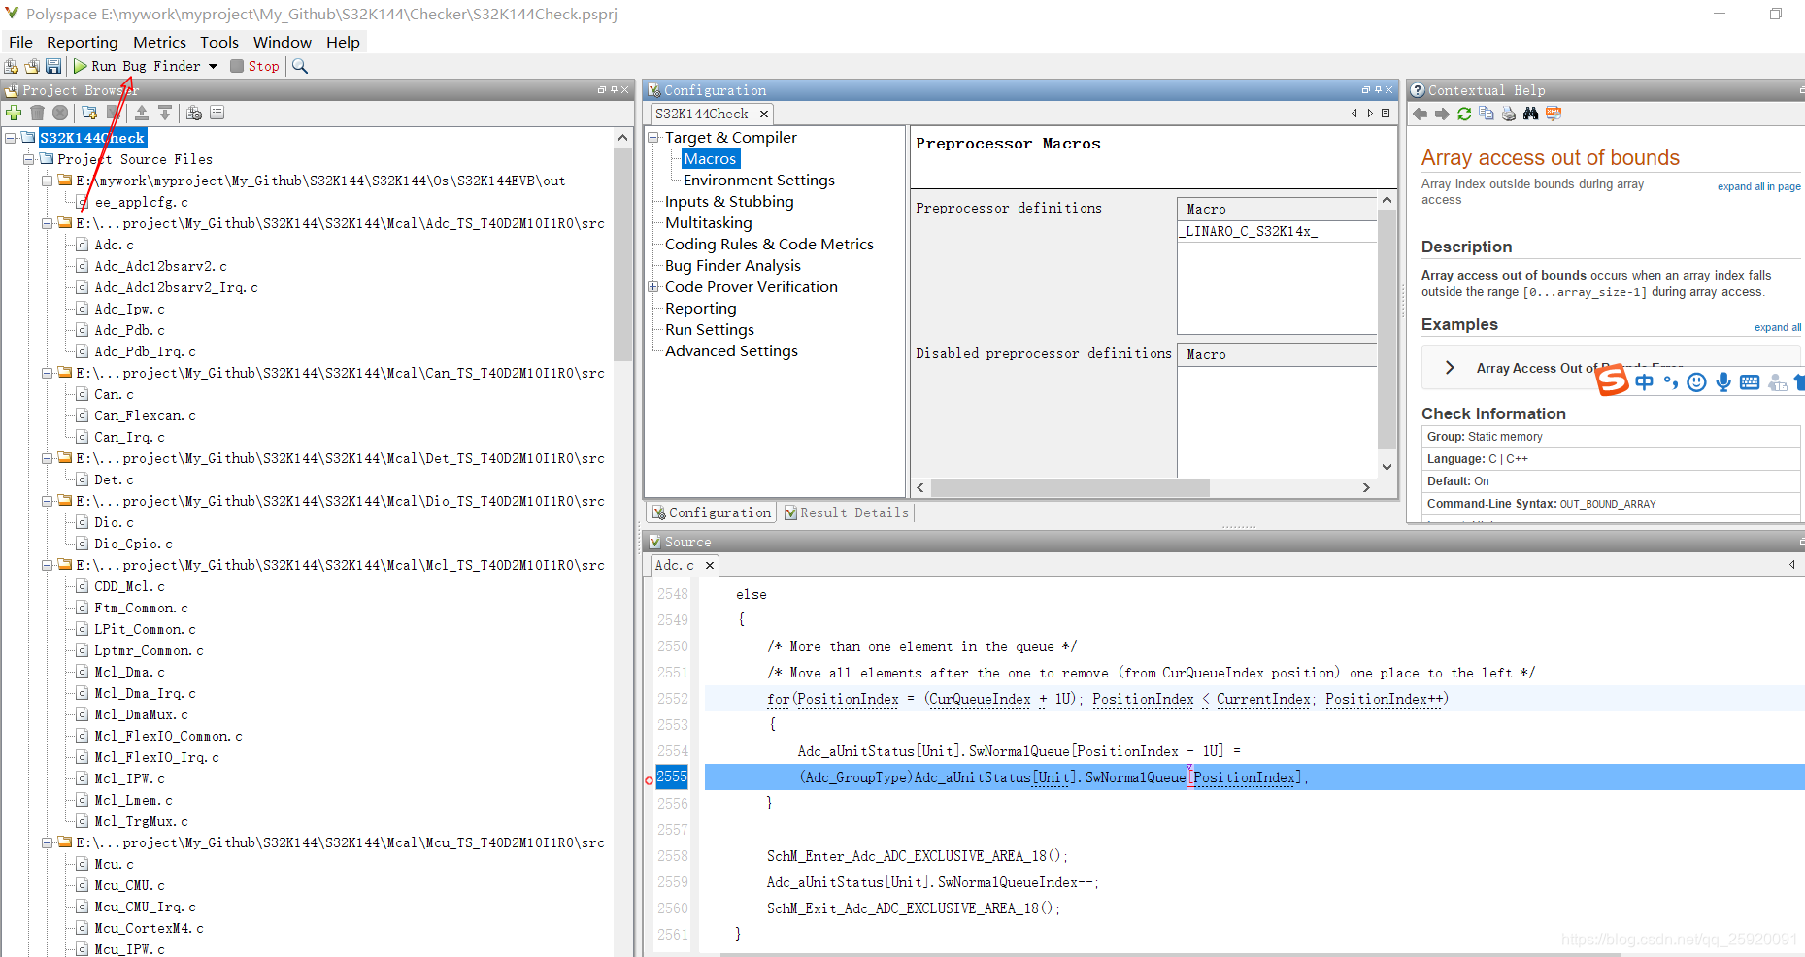Click the green refresh icon in Contextual Help
The height and width of the screenshot is (957, 1805).
point(1464,114)
